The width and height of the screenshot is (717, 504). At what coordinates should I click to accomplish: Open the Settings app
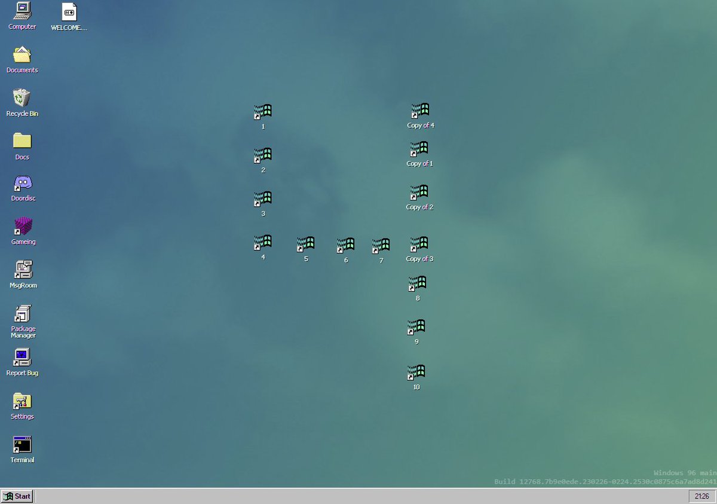(22, 402)
